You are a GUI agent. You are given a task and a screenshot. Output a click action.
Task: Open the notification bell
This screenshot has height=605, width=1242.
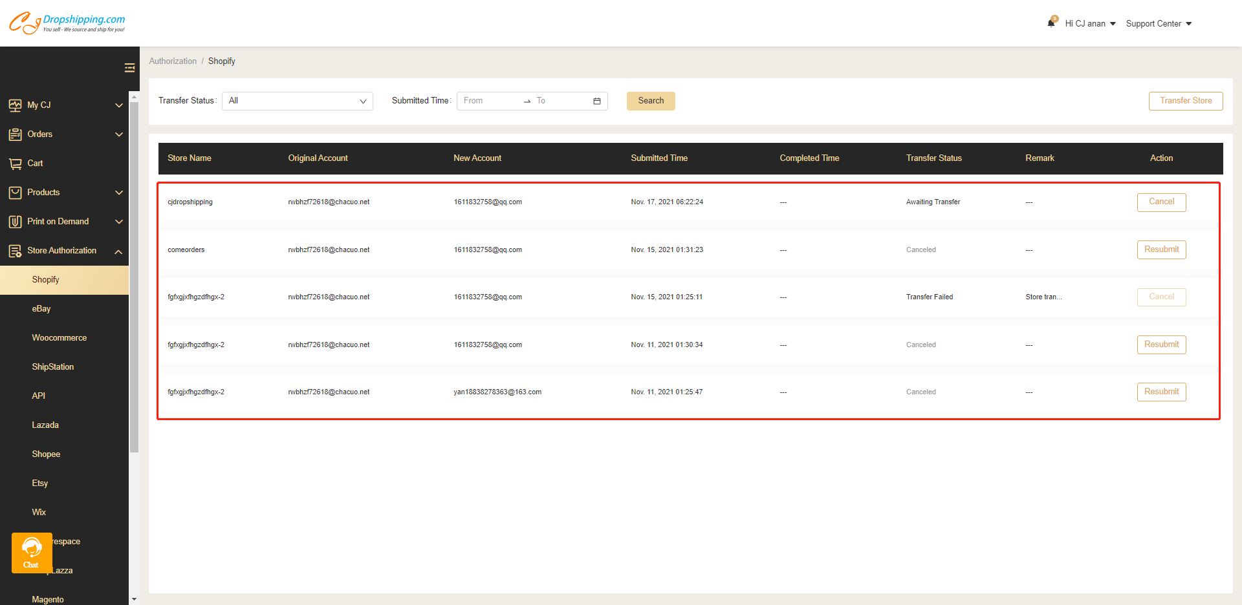(1051, 21)
